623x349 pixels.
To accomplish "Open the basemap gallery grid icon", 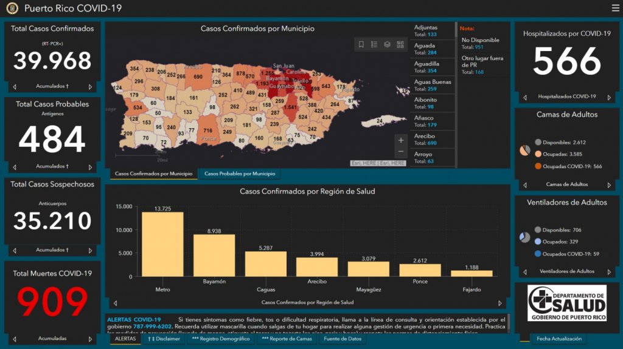I will tap(400, 44).
